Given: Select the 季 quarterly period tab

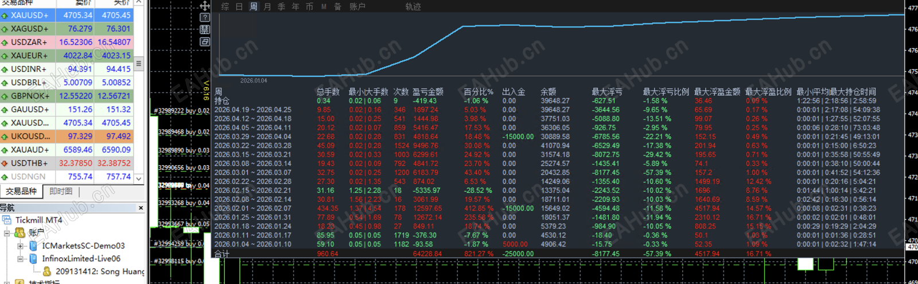Looking at the screenshot, I should (x=282, y=6).
